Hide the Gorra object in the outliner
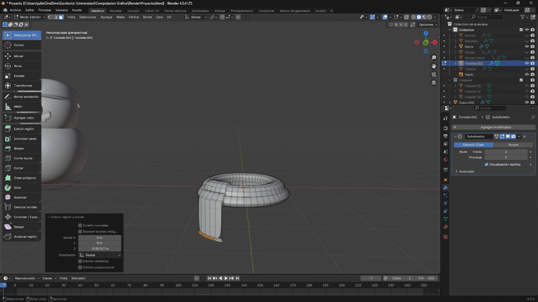The height and width of the screenshot is (302, 538). pos(526,47)
